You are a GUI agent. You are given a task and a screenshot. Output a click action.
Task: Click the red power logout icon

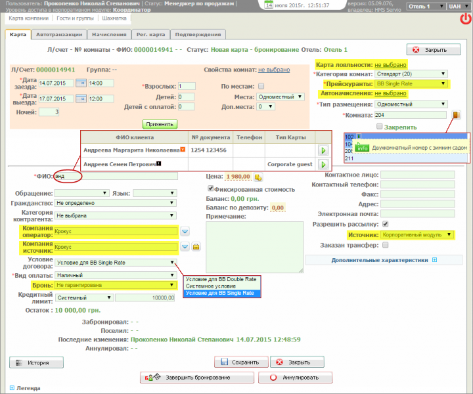[465, 19]
